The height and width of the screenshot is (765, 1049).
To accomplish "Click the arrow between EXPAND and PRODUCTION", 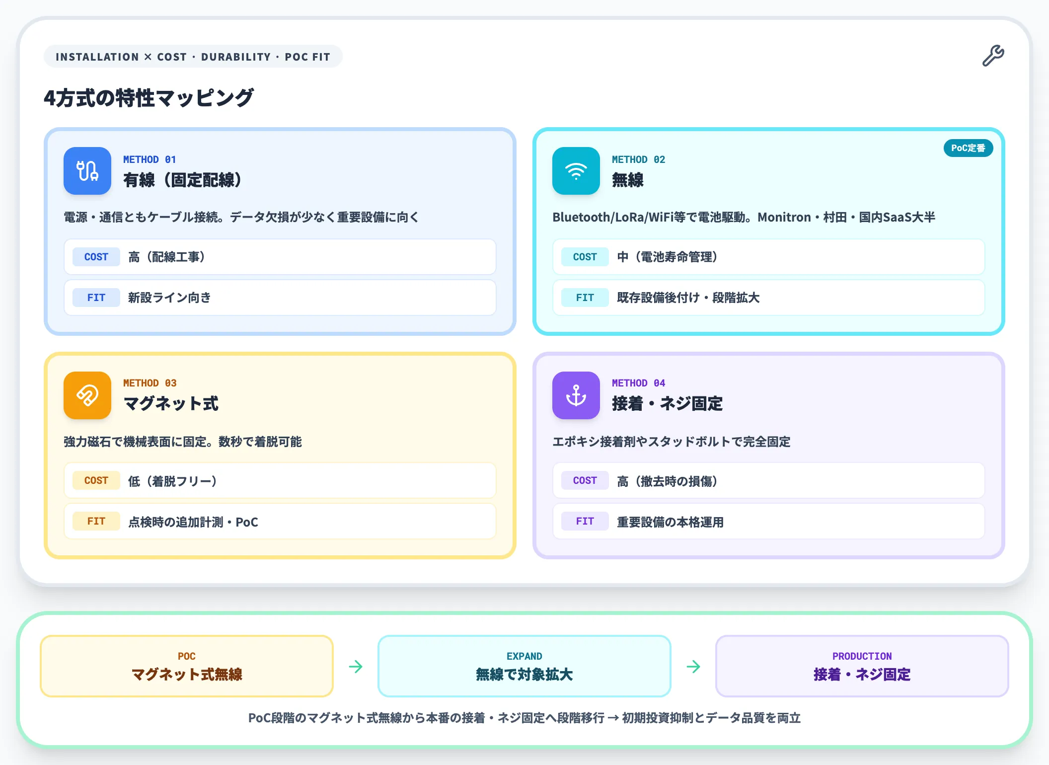I will click(x=693, y=666).
